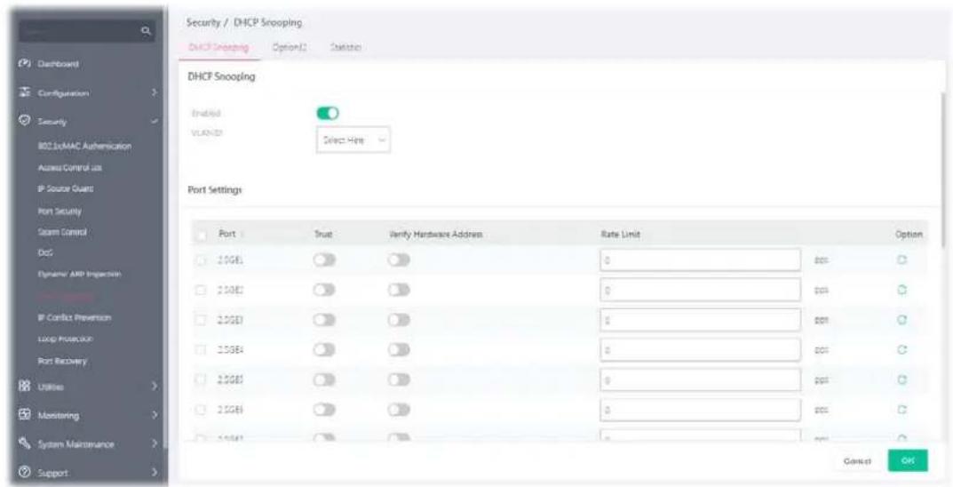Open 802.1x/MAC Authentication in sidebar

point(83,146)
